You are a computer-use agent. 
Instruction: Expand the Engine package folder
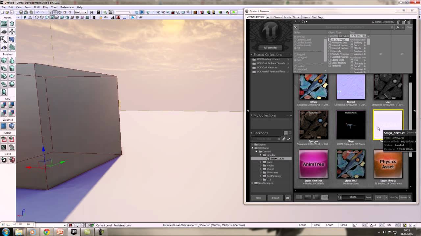[x=253, y=145]
